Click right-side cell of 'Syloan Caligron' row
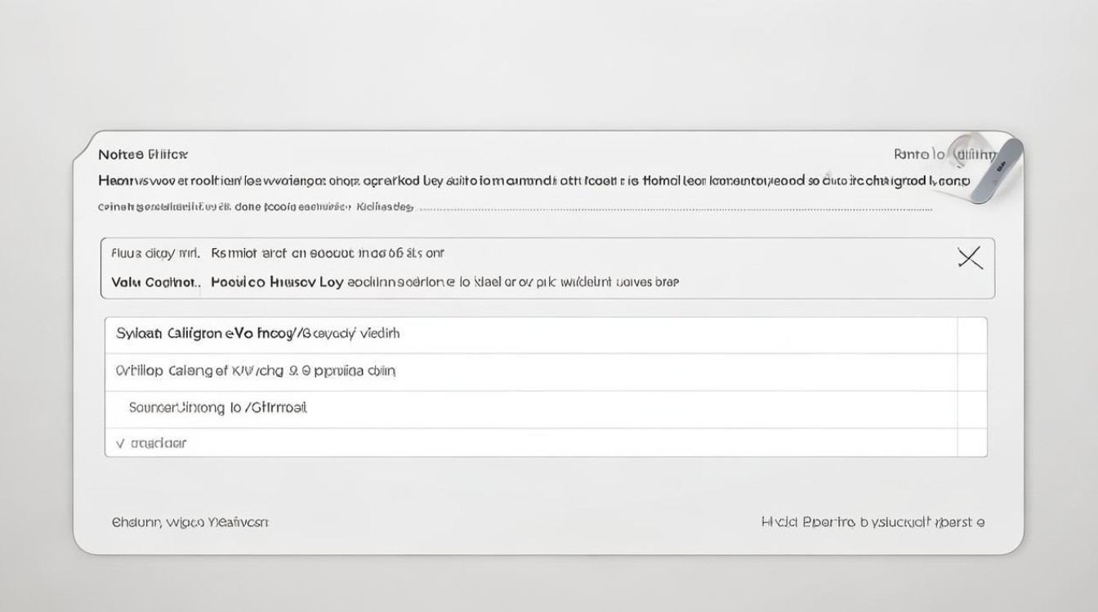The width and height of the screenshot is (1098, 612). click(971, 335)
